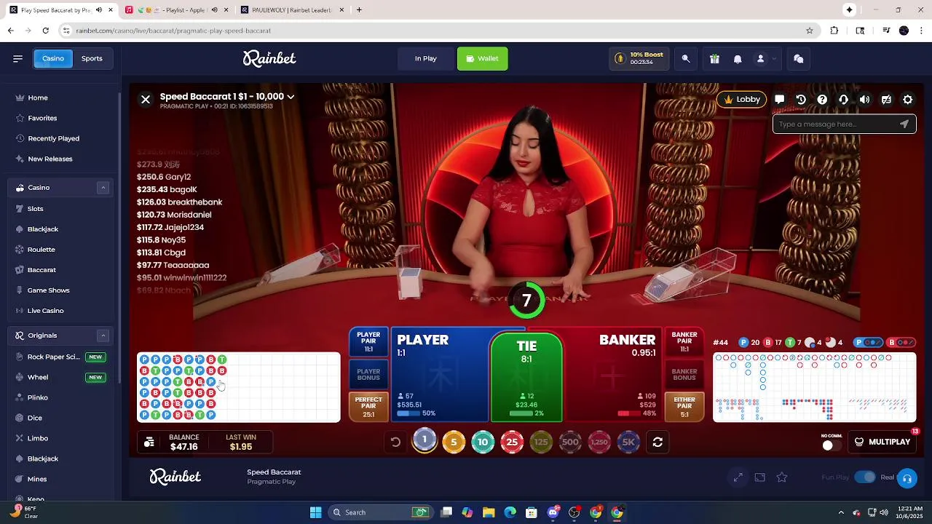Open the notifications bell icon

pyautogui.click(x=738, y=59)
